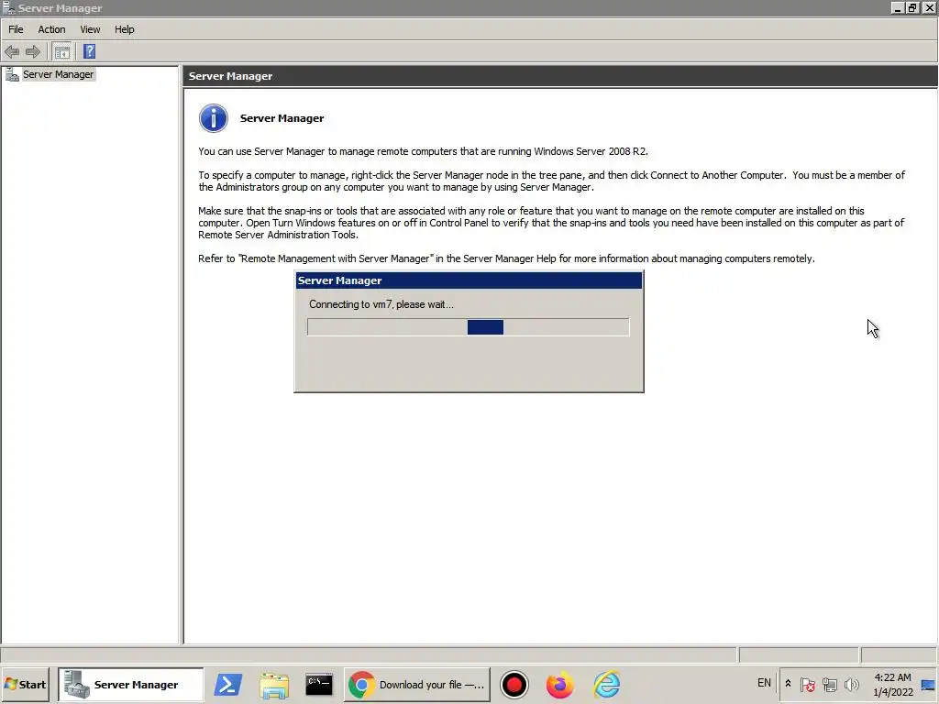Open Internet Explorer from taskbar
Image resolution: width=939 pixels, height=704 pixels.
pos(607,684)
